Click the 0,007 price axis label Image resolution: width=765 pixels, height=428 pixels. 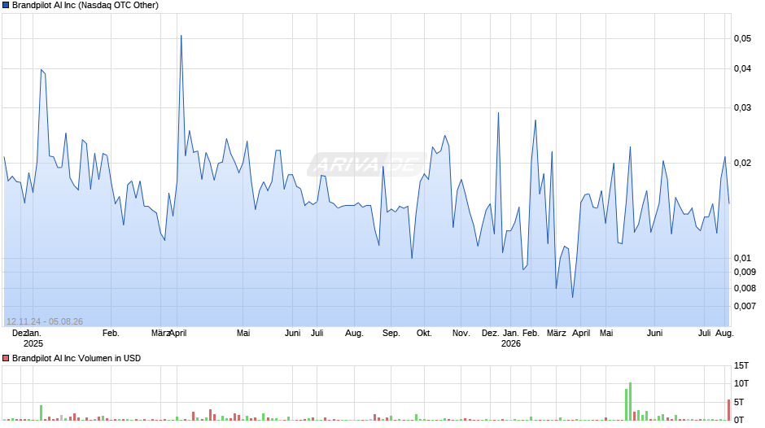point(745,307)
